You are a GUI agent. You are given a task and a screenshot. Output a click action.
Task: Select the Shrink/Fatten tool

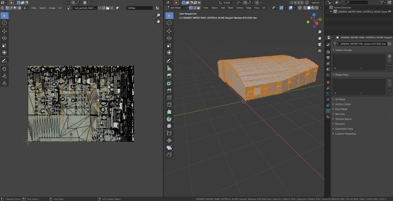[169, 141]
